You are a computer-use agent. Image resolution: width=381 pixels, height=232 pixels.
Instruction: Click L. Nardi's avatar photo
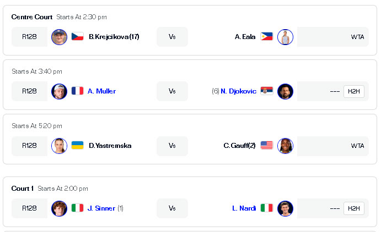285,208
